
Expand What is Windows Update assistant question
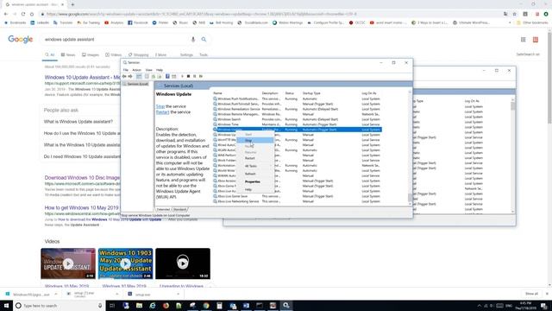pyautogui.click(x=78, y=122)
